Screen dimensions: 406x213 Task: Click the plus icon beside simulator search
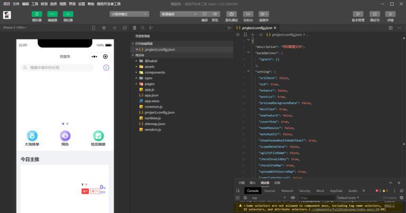tap(106, 68)
